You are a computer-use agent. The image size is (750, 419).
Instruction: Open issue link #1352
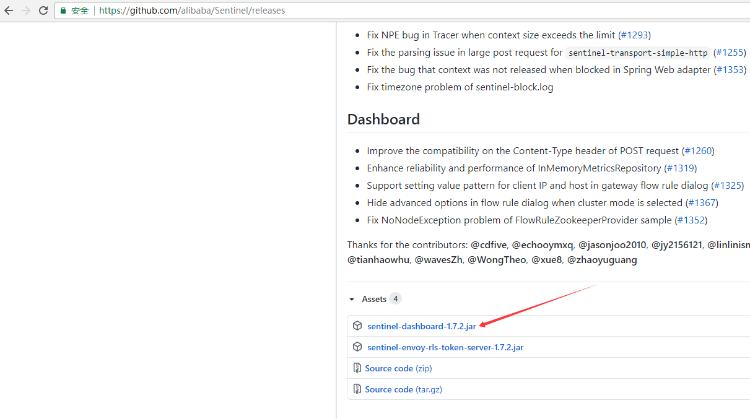point(691,220)
